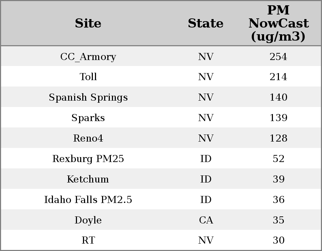Select the 30 NowCast value

(278, 240)
